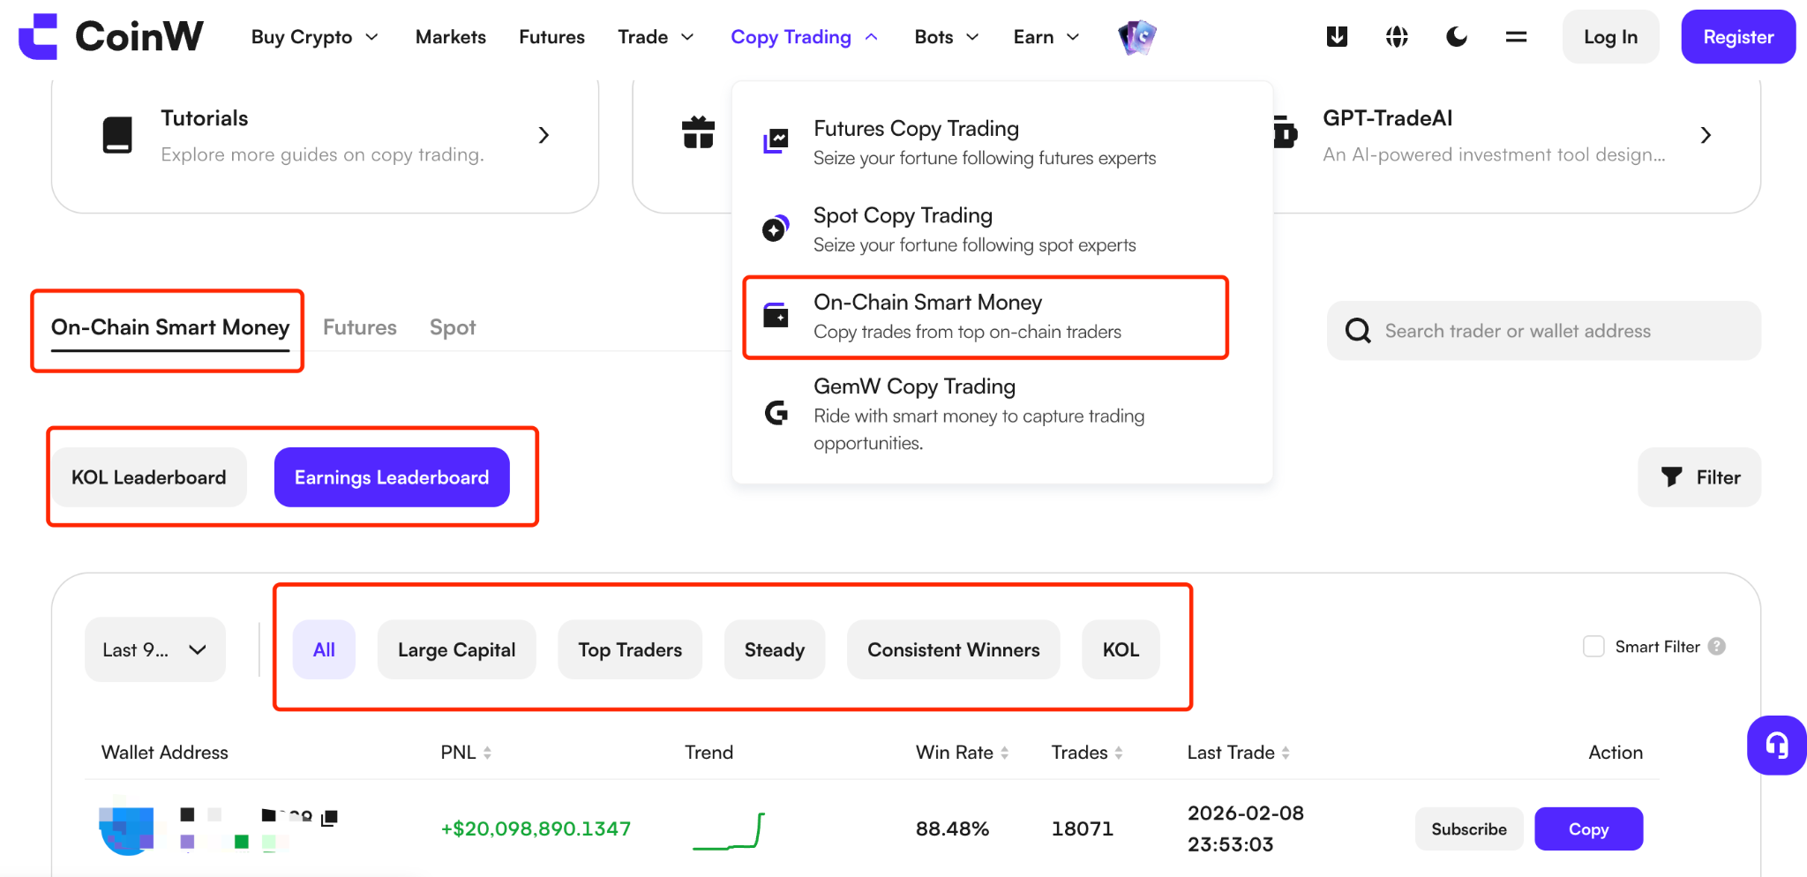Click the CoinW logo
The height and width of the screenshot is (877, 1807).
111,37
